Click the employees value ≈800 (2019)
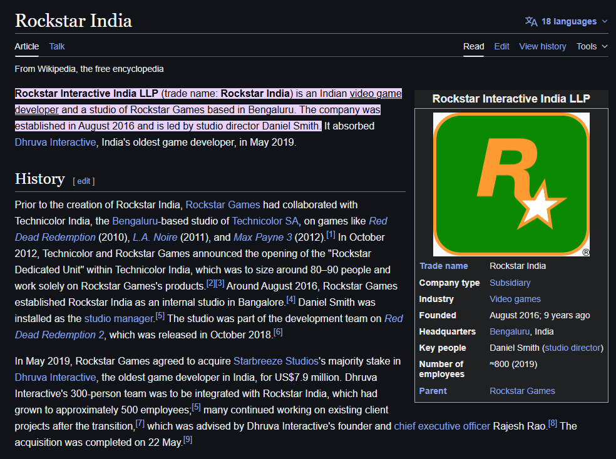Image resolution: width=616 pixels, height=459 pixels. (x=513, y=364)
